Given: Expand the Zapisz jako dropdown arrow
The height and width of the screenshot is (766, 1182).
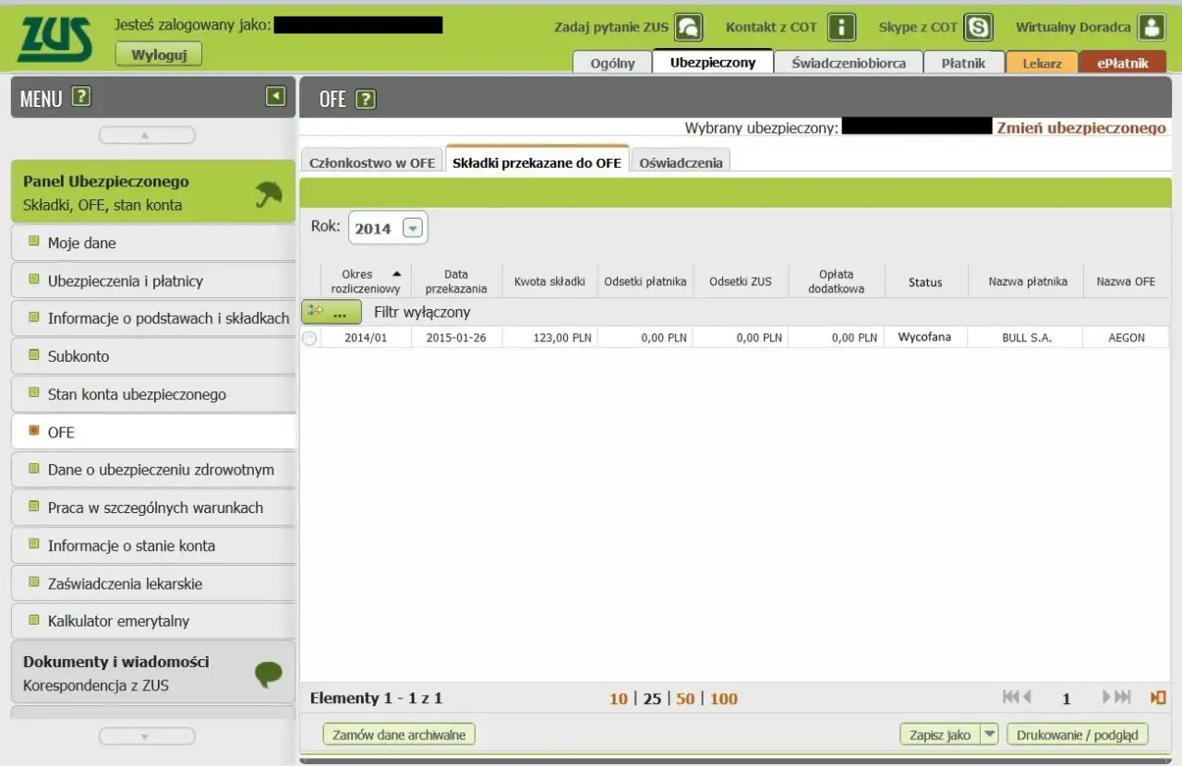Looking at the screenshot, I should point(989,735).
